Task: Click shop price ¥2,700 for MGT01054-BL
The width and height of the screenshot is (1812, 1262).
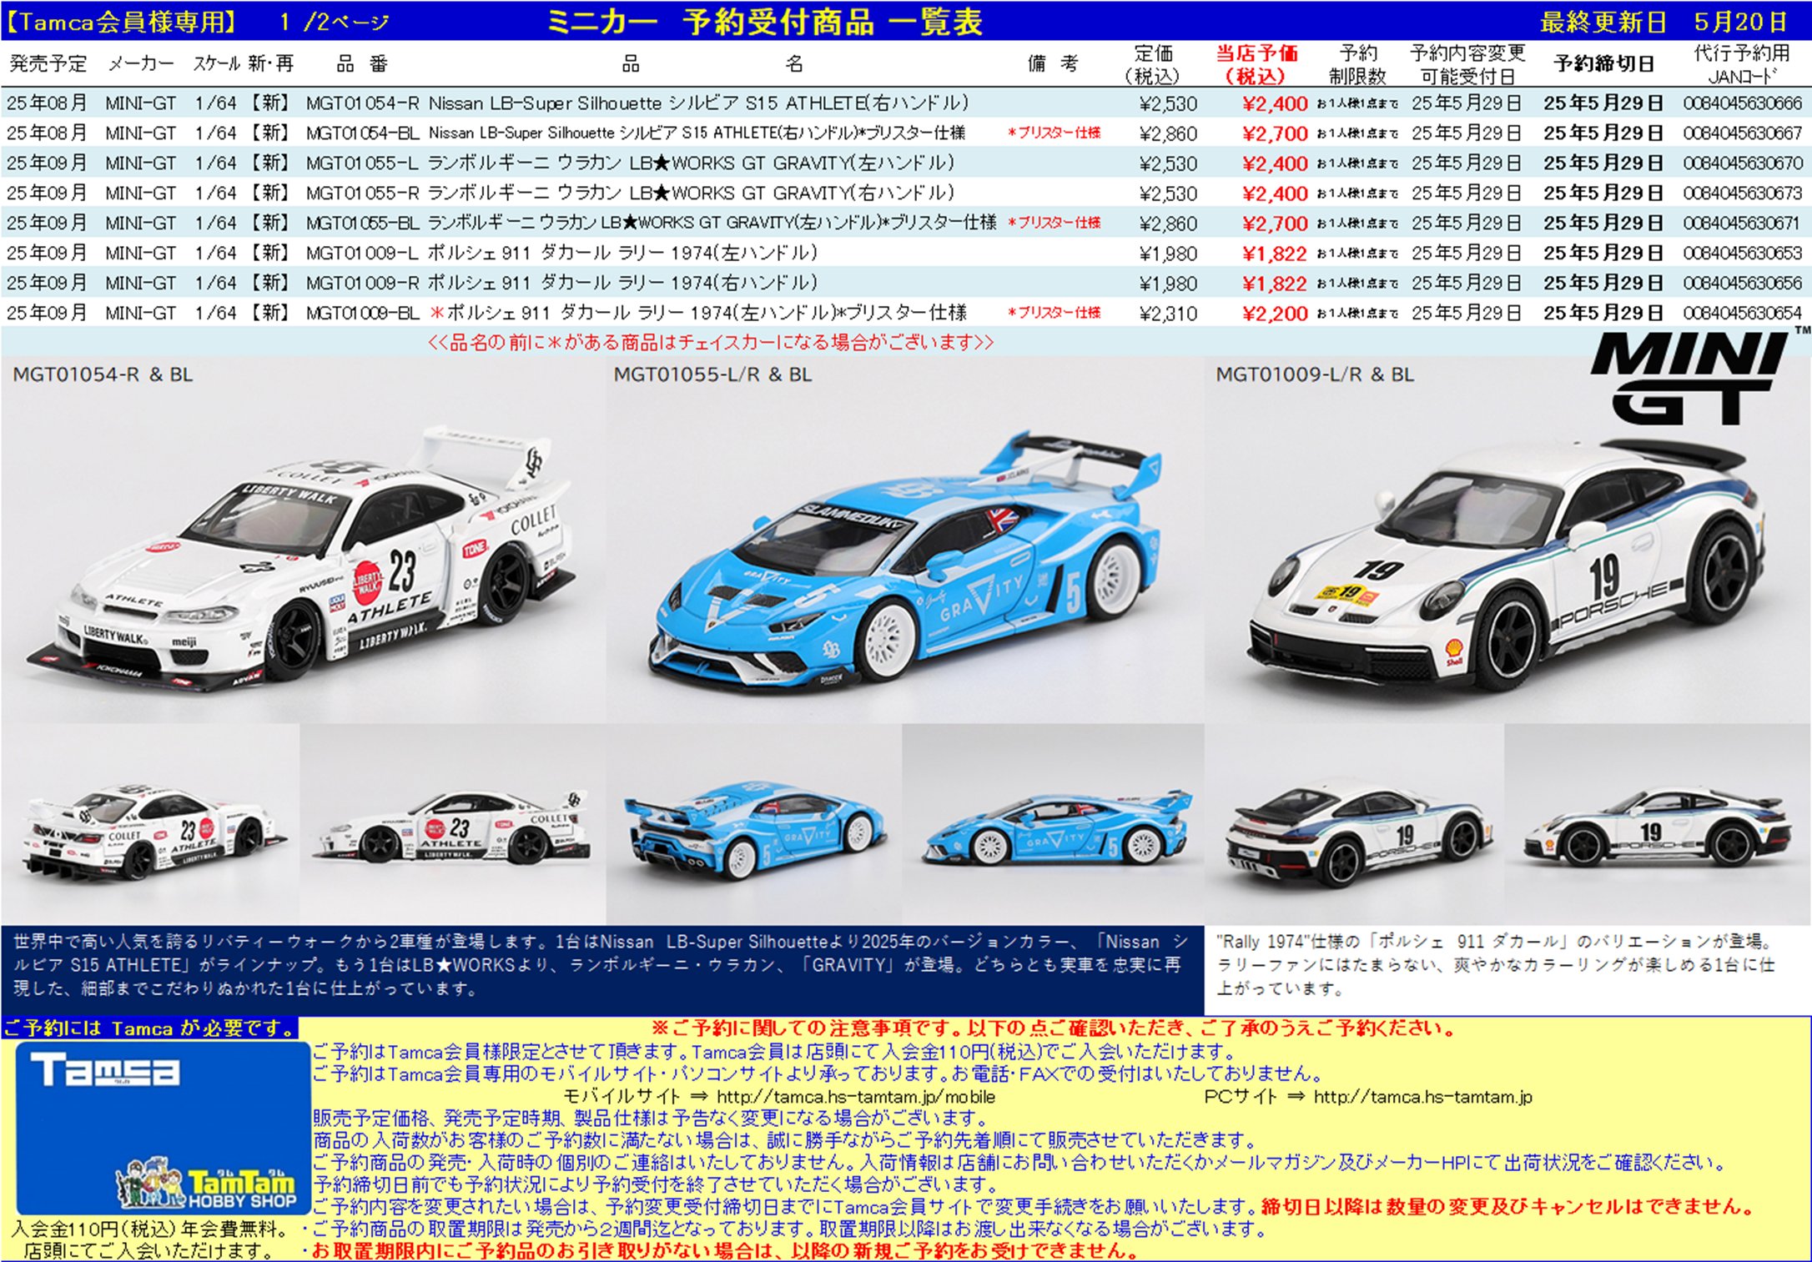Action: pos(1274,133)
